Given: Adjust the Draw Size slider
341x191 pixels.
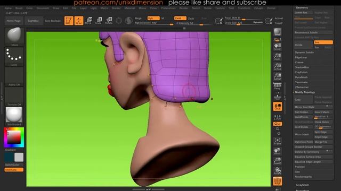Looking at the screenshot, I should pos(243,23).
